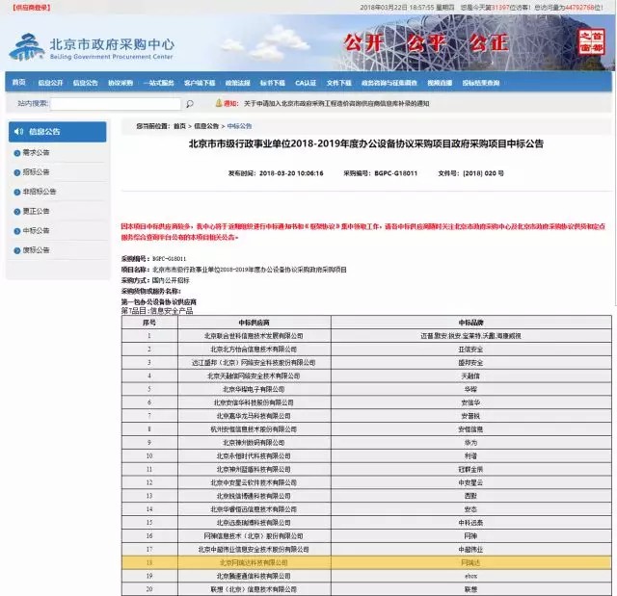Click the bullet icon beside 废标公告
This screenshot has width=617, height=596.
tap(16, 249)
